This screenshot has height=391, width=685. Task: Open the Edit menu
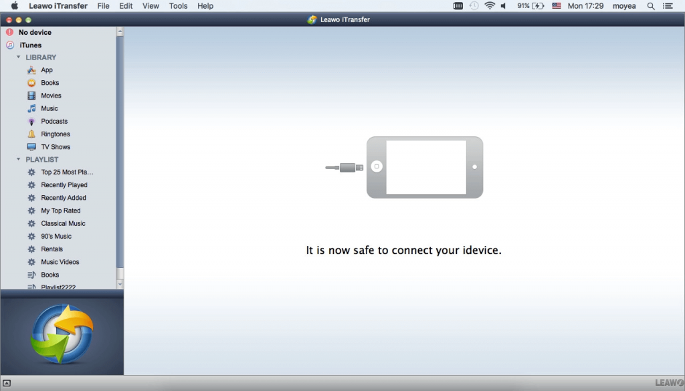(126, 6)
